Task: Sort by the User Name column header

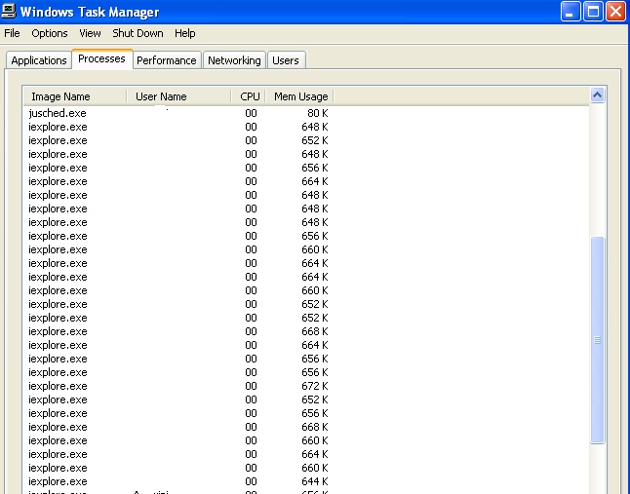Action: pyautogui.click(x=178, y=96)
